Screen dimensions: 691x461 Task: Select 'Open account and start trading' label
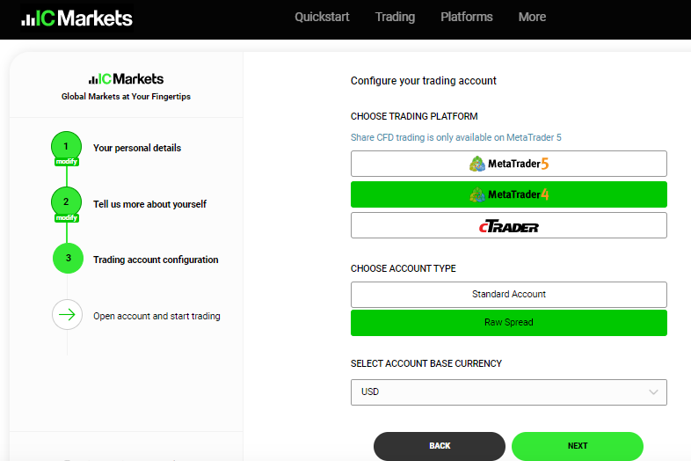[156, 317]
